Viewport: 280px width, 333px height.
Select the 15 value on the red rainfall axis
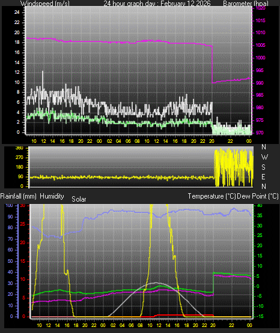click(23, 261)
